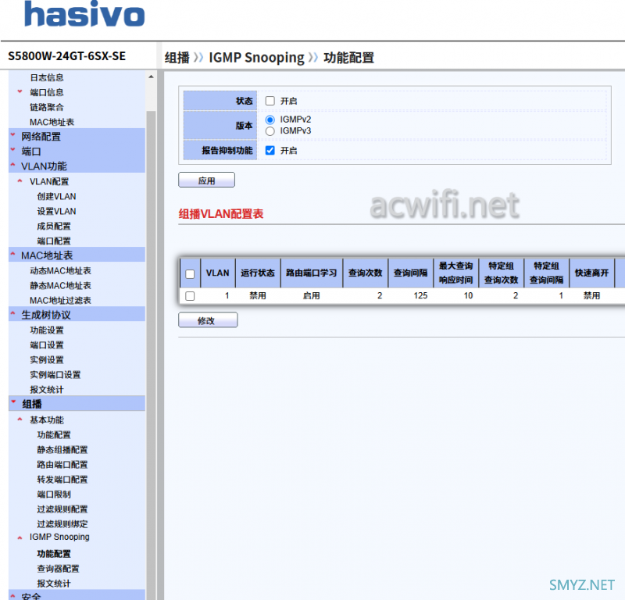625x600 pixels.
Task: Open 功能设置 under 生成树协议
Action: 47,330
